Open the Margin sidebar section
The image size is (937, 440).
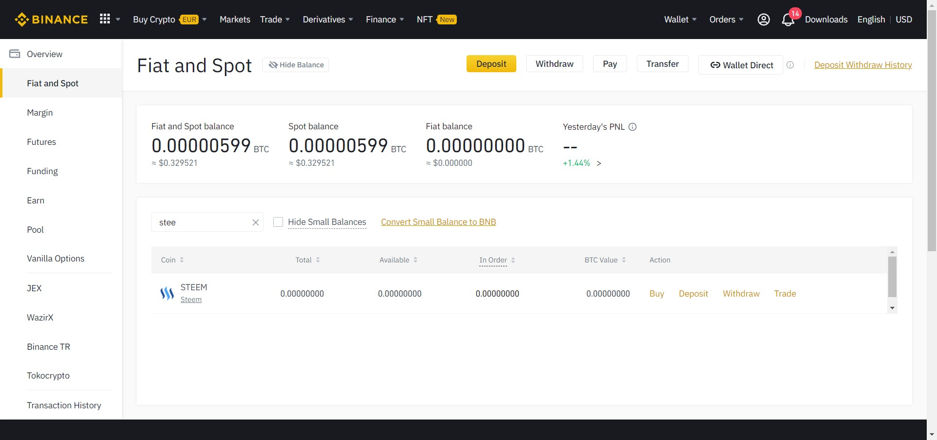point(40,113)
